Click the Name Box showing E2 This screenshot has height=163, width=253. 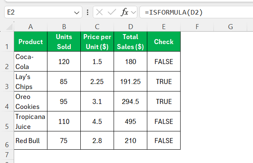point(43,12)
